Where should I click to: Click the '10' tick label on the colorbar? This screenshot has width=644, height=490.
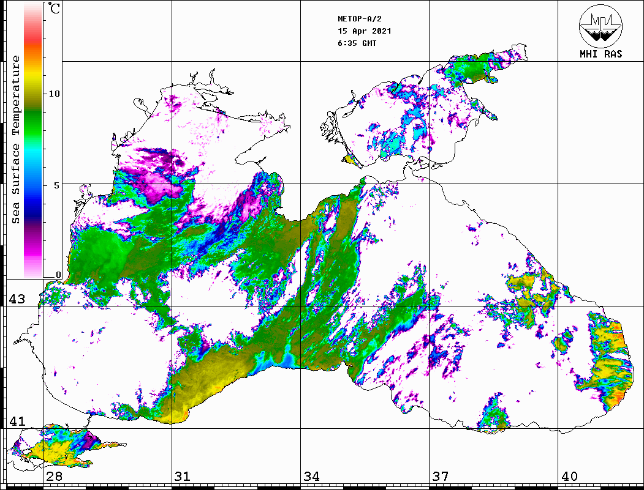54,94
